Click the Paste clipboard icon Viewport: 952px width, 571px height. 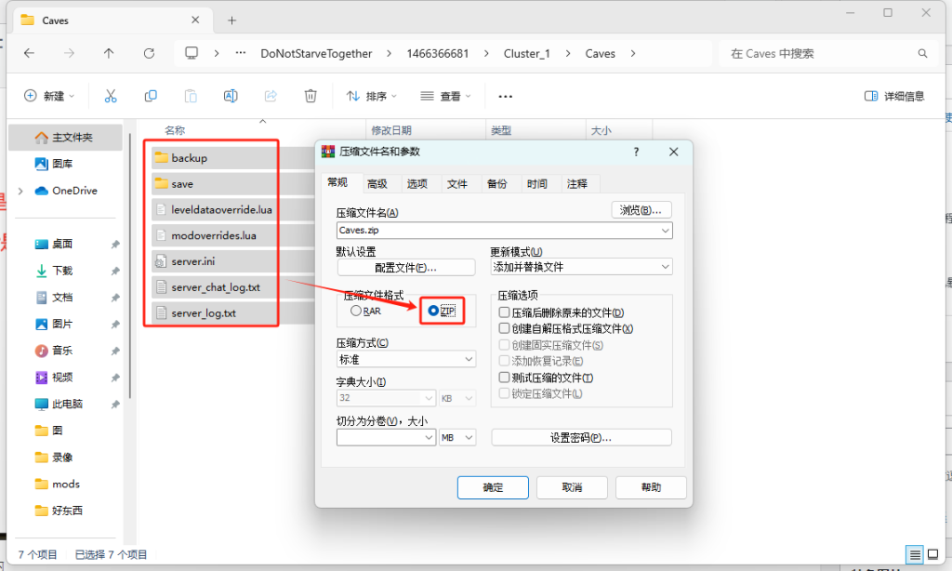(191, 96)
